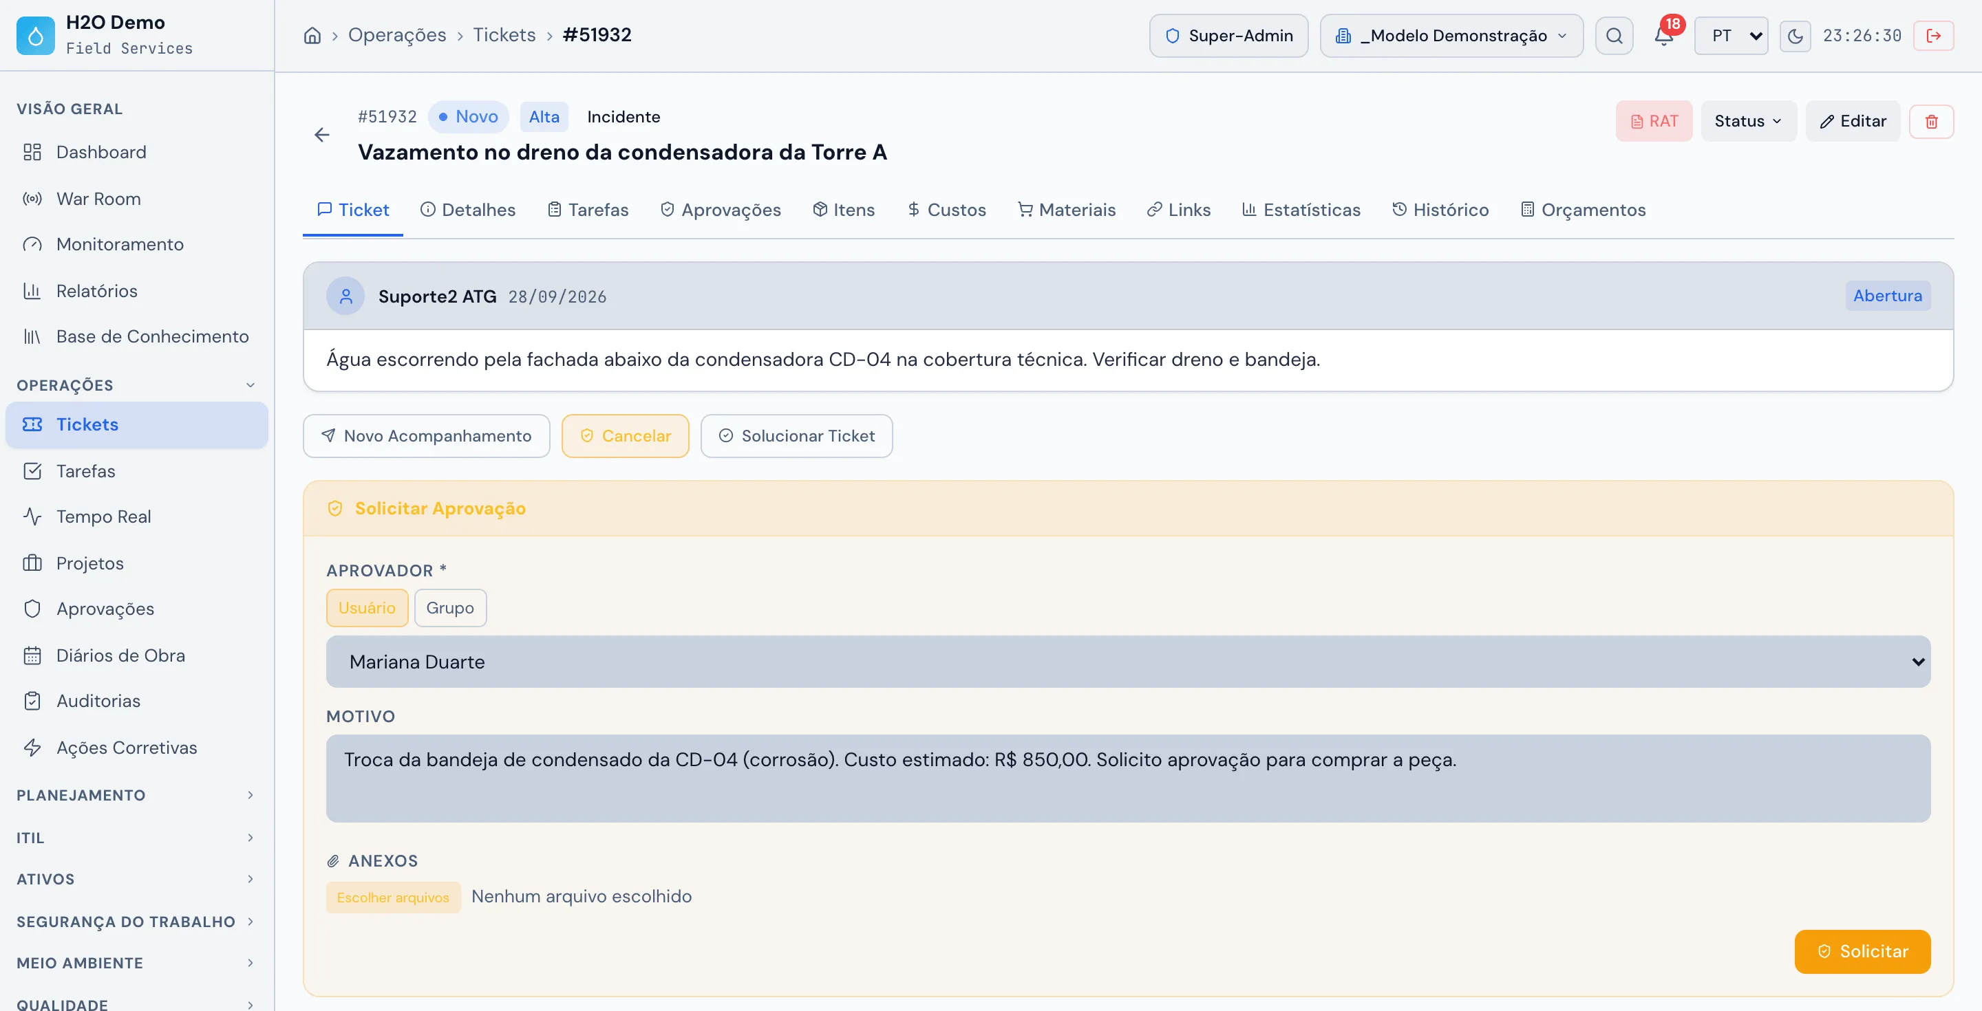The height and width of the screenshot is (1011, 1982).
Task: Switch to the Orçamentos tab
Action: pyautogui.click(x=1584, y=210)
